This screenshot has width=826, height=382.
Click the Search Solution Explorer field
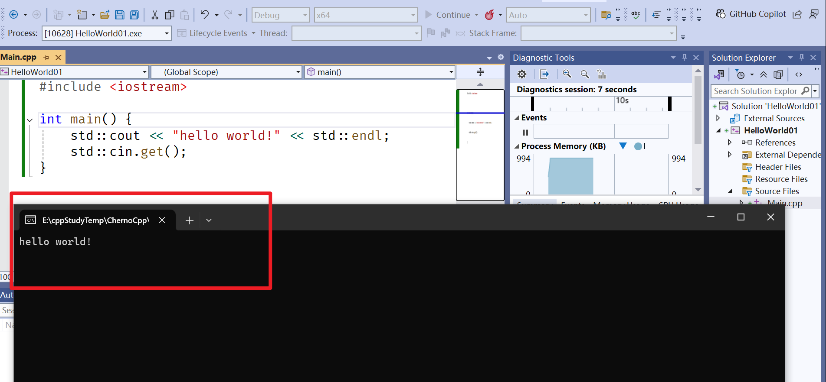[x=755, y=91]
